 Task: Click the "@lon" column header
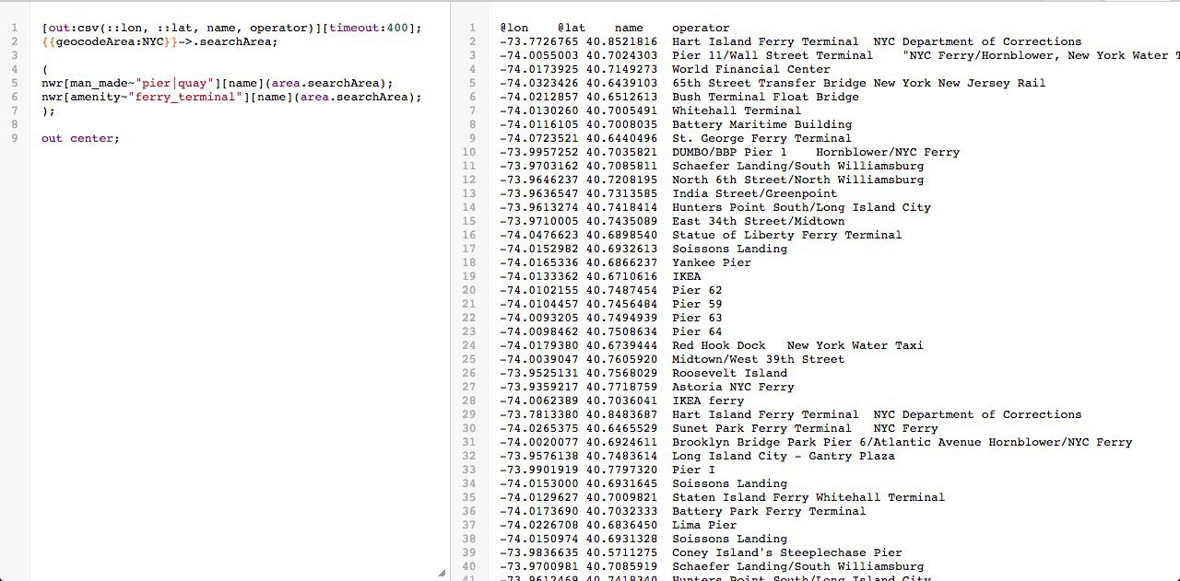[x=514, y=28]
